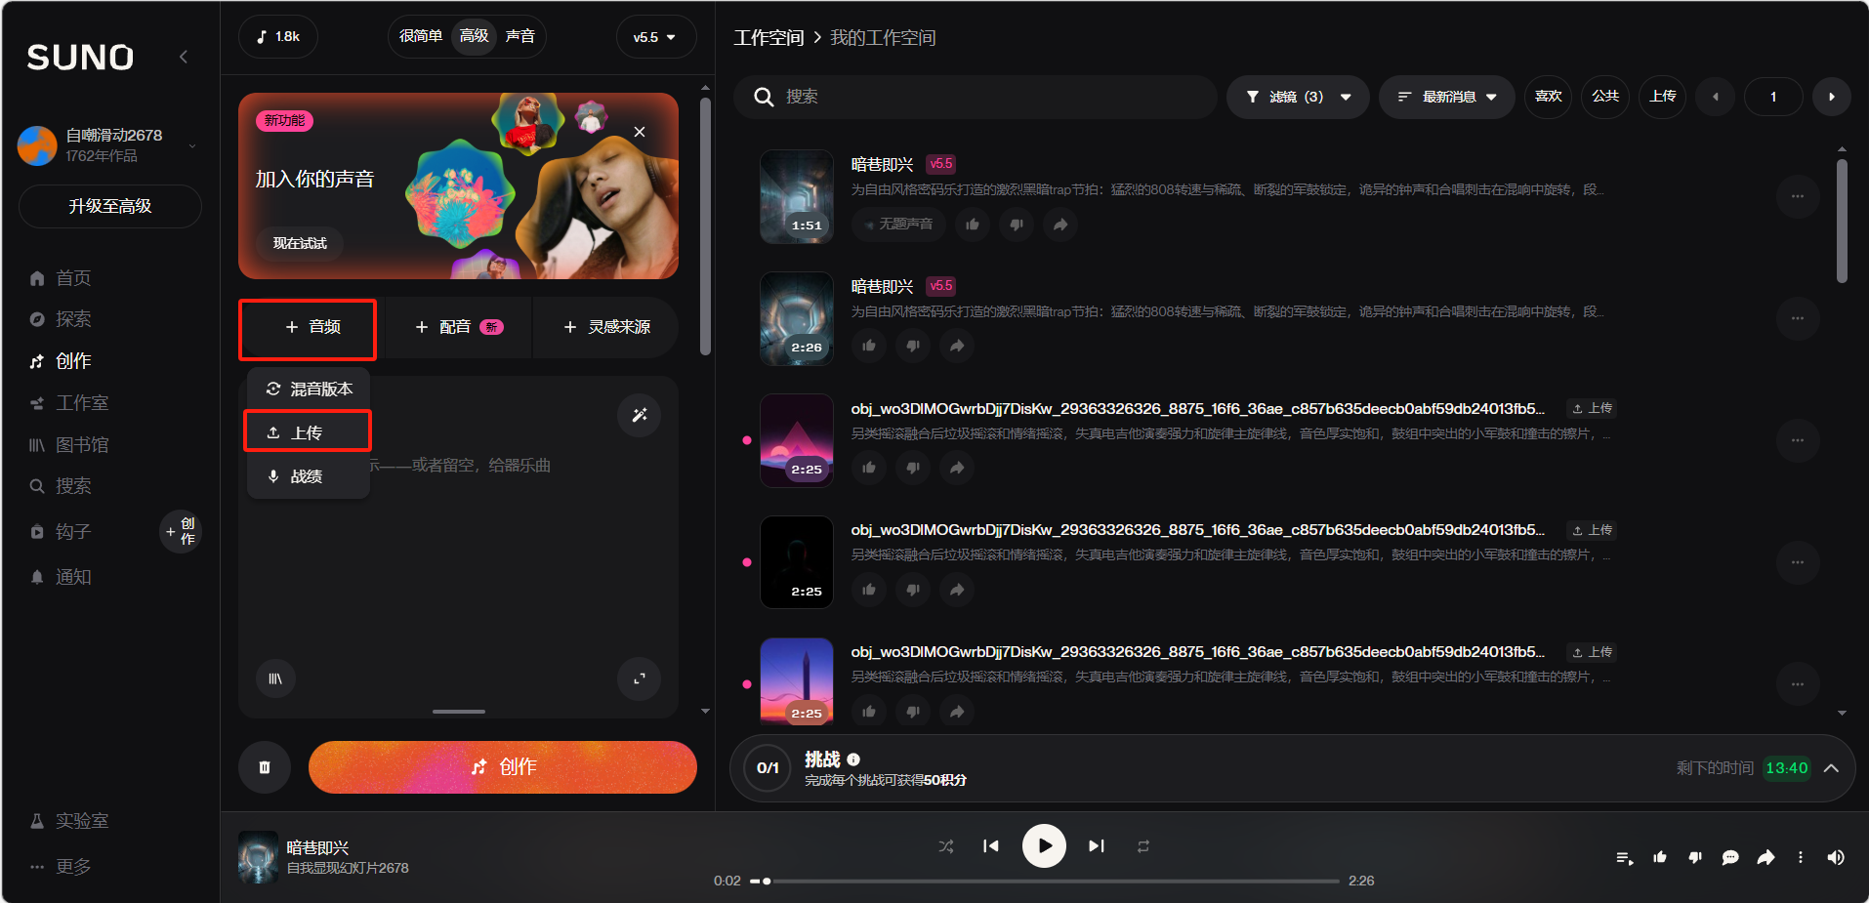Screen dimensions: 1869x903
Task: Open the library icon in lyrics box
Action: pos(275,678)
